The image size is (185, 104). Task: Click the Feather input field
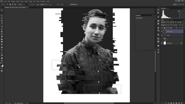point(25,5)
